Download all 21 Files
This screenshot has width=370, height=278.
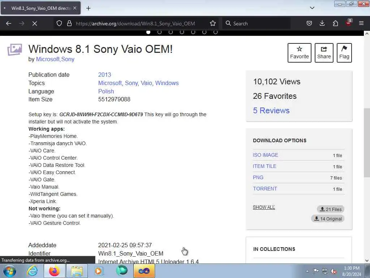click(x=331, y=209)
